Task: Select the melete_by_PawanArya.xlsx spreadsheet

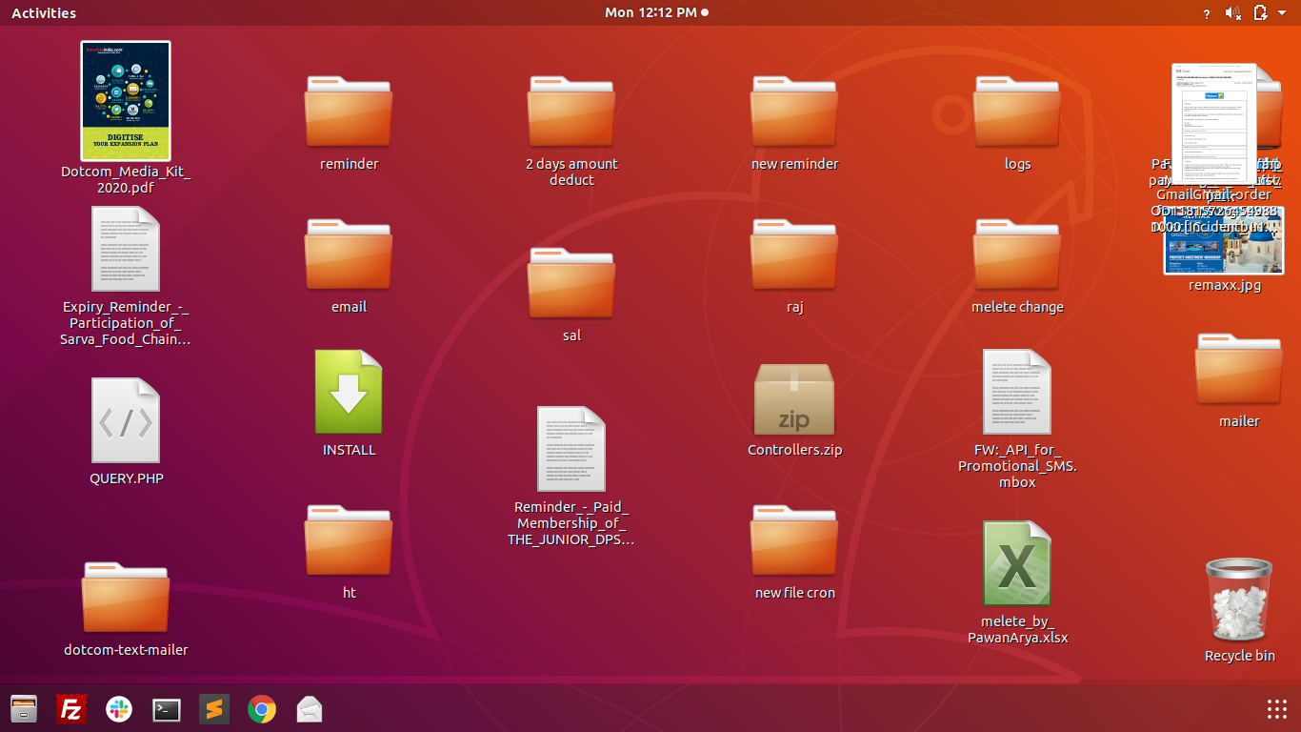Action: [x=1016, y=564]
